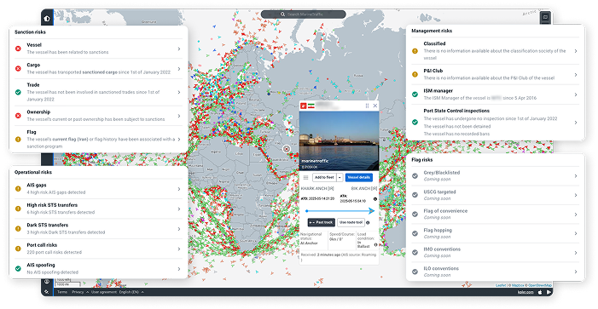Open the English (EN) language dropdown
Image resolution: width=598 pixels, height=309 pixels.
(x=131, y=292)
